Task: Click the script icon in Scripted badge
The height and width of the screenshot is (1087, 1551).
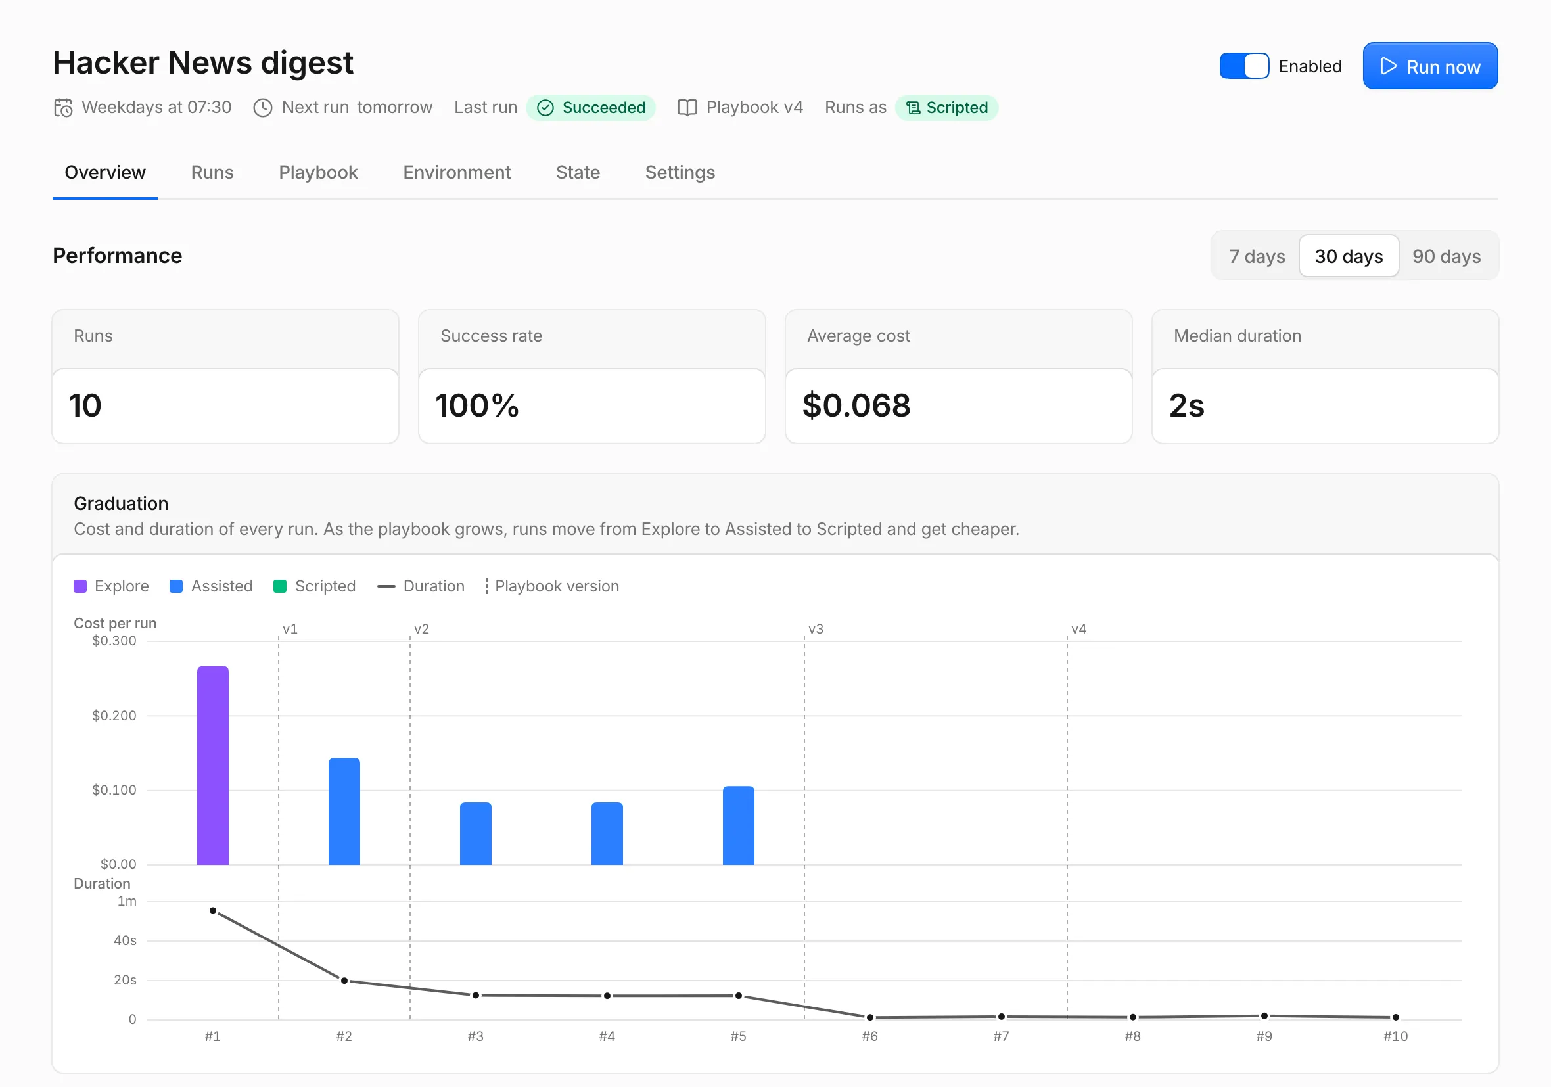Action: coord(914,108)
